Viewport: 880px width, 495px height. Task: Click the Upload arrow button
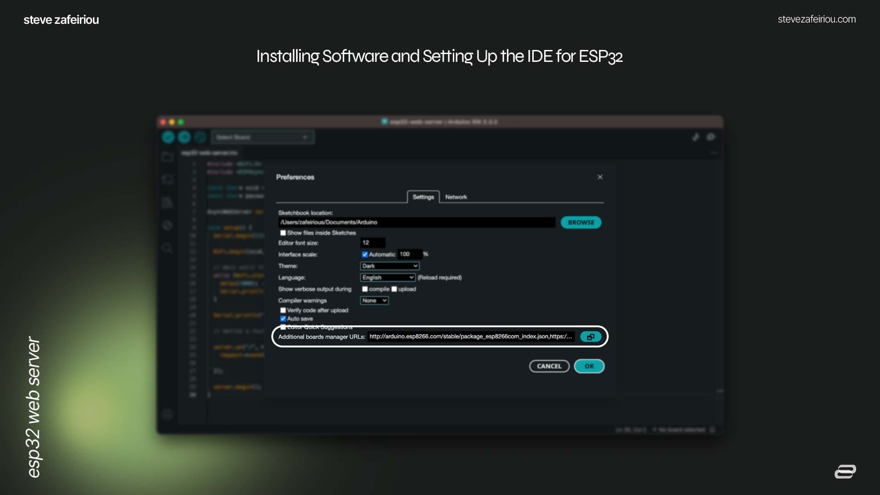tap(184, 137)
